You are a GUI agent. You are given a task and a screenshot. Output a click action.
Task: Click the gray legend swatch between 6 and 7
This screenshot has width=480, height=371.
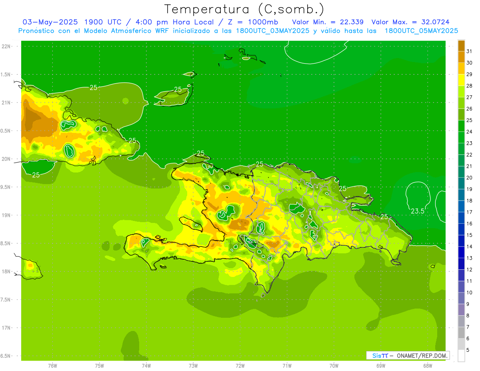click(461, 333)
